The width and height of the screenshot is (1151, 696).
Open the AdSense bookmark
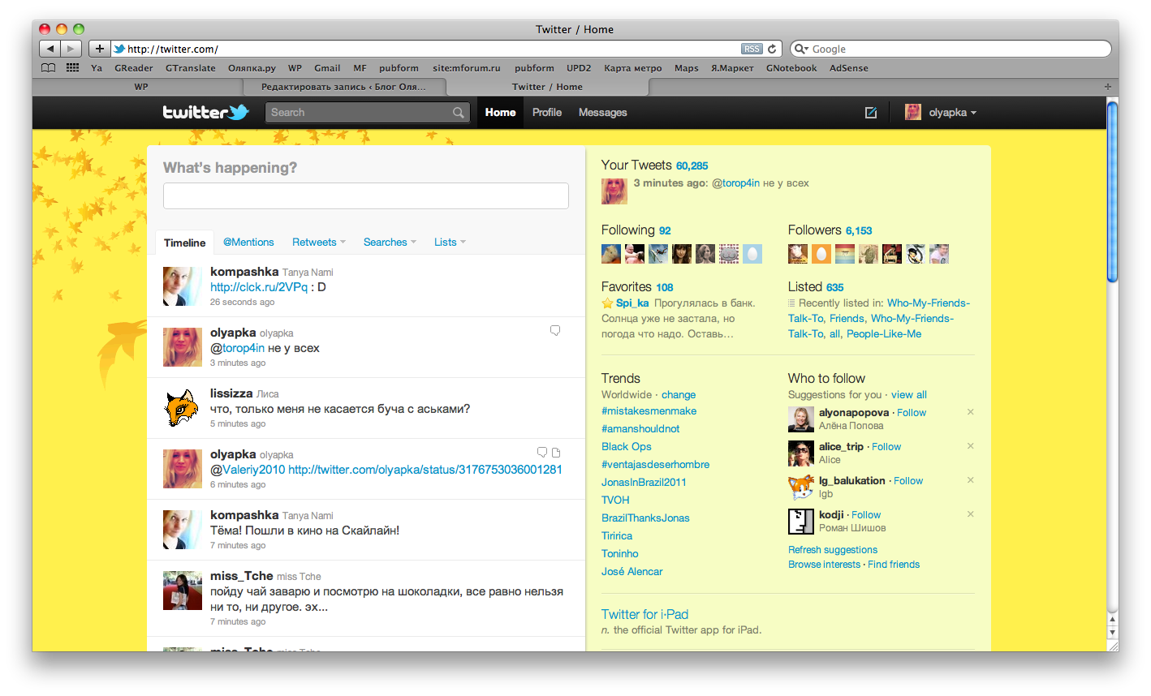coord(849,68)
